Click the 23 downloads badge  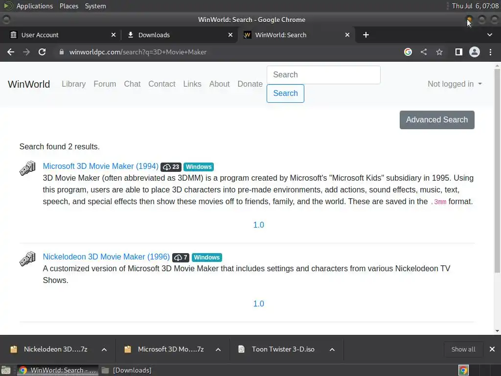[171, 167]
